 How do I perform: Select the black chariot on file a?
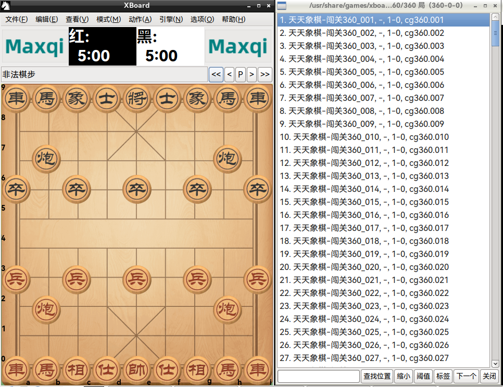[16, 98]
